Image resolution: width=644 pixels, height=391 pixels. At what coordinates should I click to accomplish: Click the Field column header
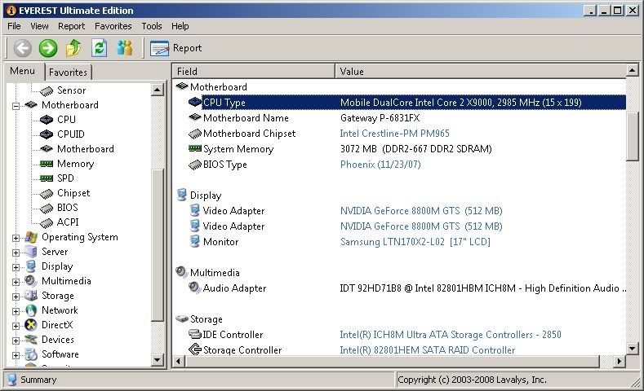click(253, 72)
